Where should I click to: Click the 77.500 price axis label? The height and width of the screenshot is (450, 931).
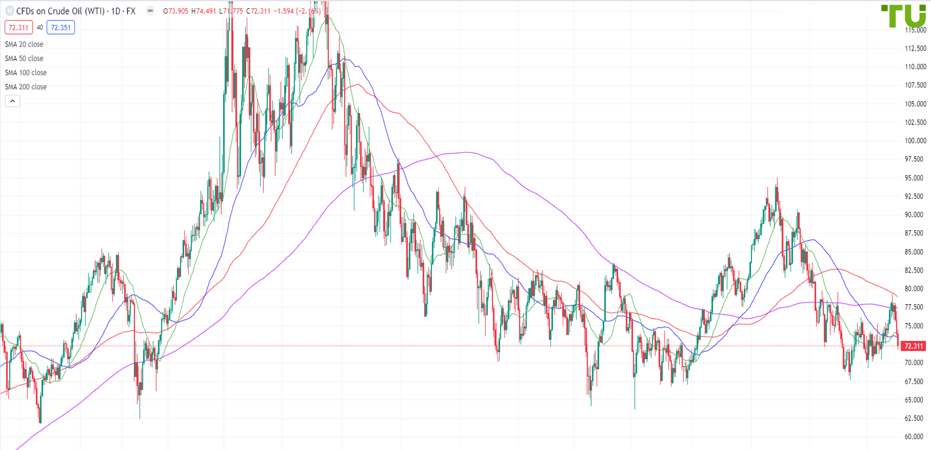(x=913, y=307)
